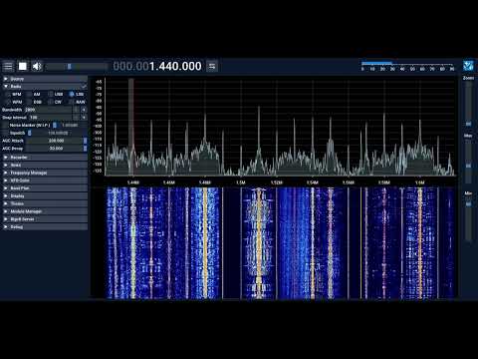Decrease Bandwidth with the minus button
This screenshot has width=478, height=359.
tap(76, 110)
